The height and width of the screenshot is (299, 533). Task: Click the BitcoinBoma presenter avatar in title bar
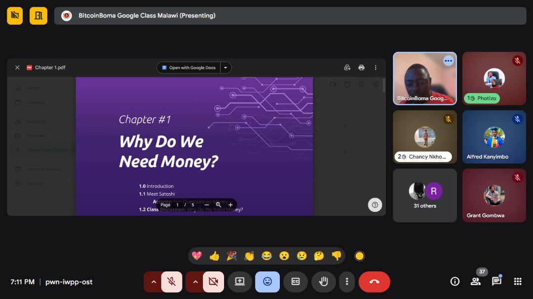coord(67,16)
